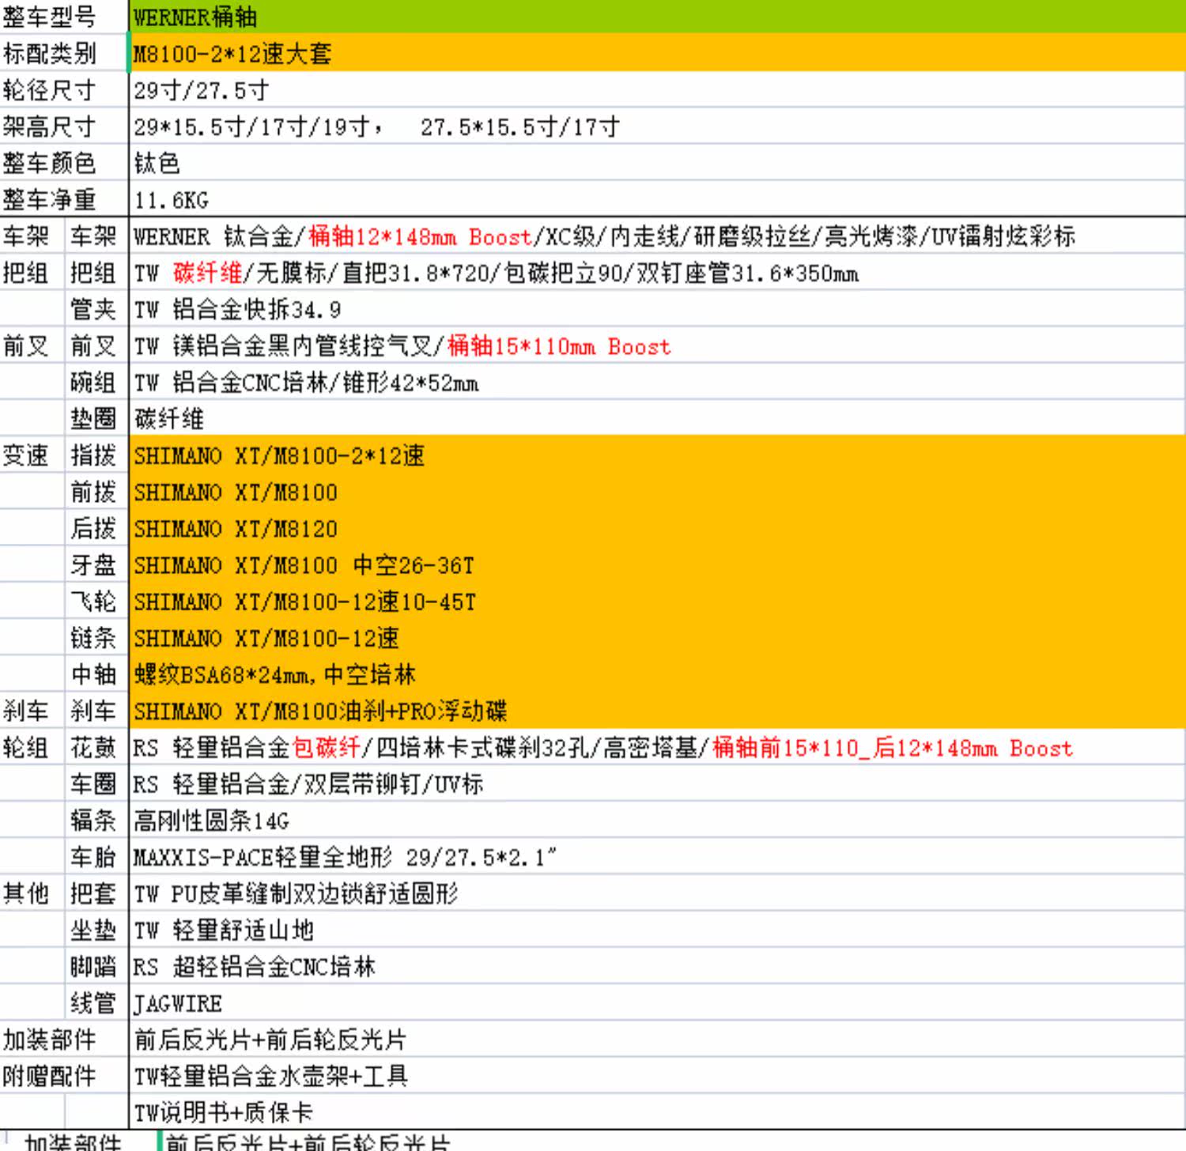Click the TW 铝合金CNC培林/锥形42*52mm cell
This screenshot has width=1186, height=1151.
(x=657, y=382)
